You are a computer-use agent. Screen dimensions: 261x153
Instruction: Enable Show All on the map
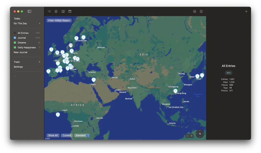point(53,135)
